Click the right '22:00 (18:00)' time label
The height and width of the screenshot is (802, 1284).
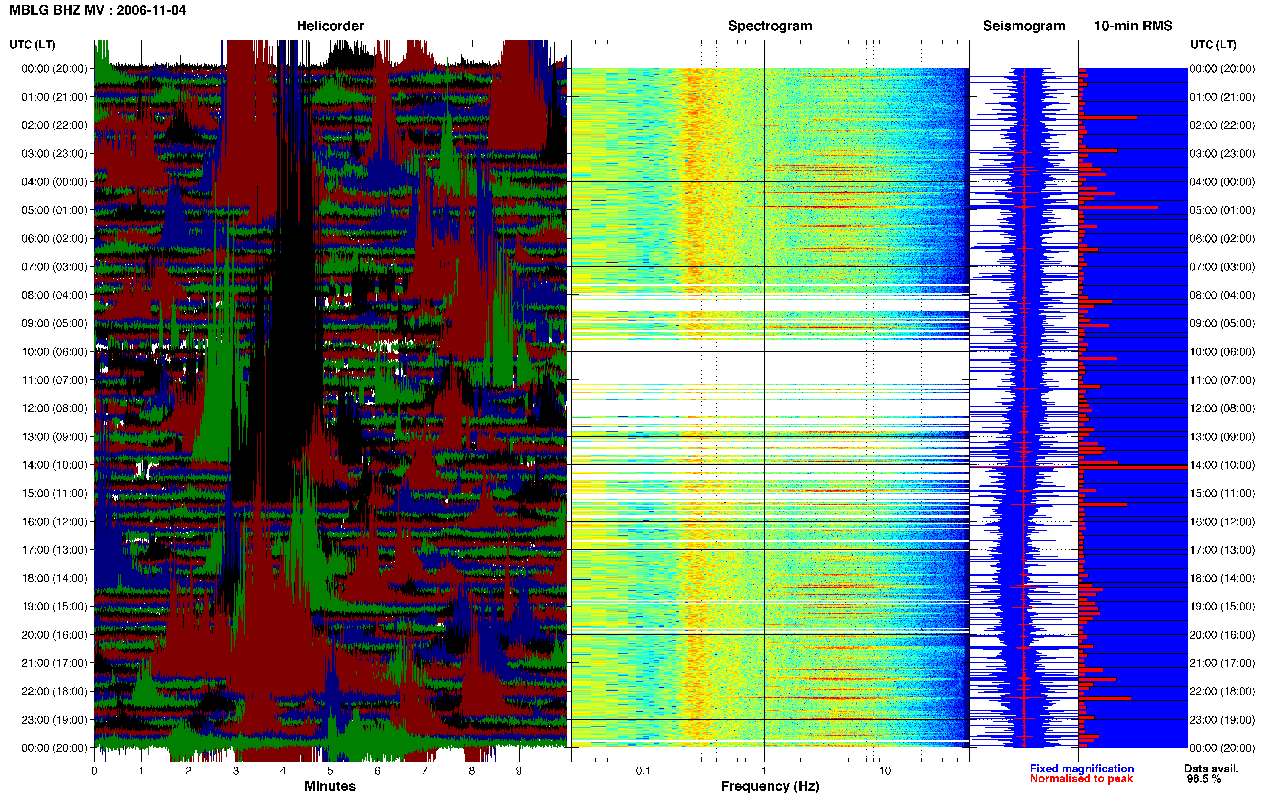(x=1222, y=691)
